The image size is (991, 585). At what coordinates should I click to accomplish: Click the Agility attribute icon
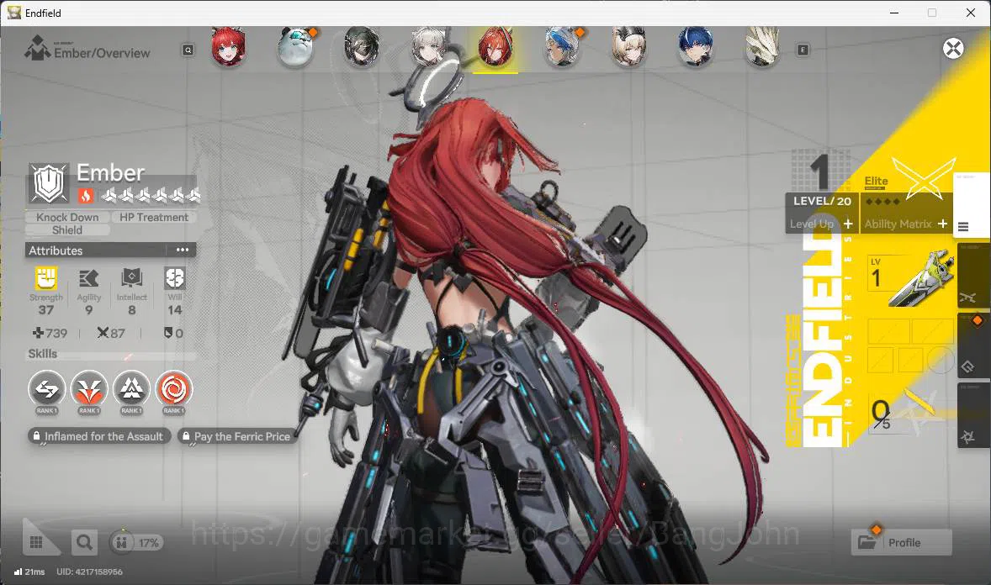click(88, 278)
